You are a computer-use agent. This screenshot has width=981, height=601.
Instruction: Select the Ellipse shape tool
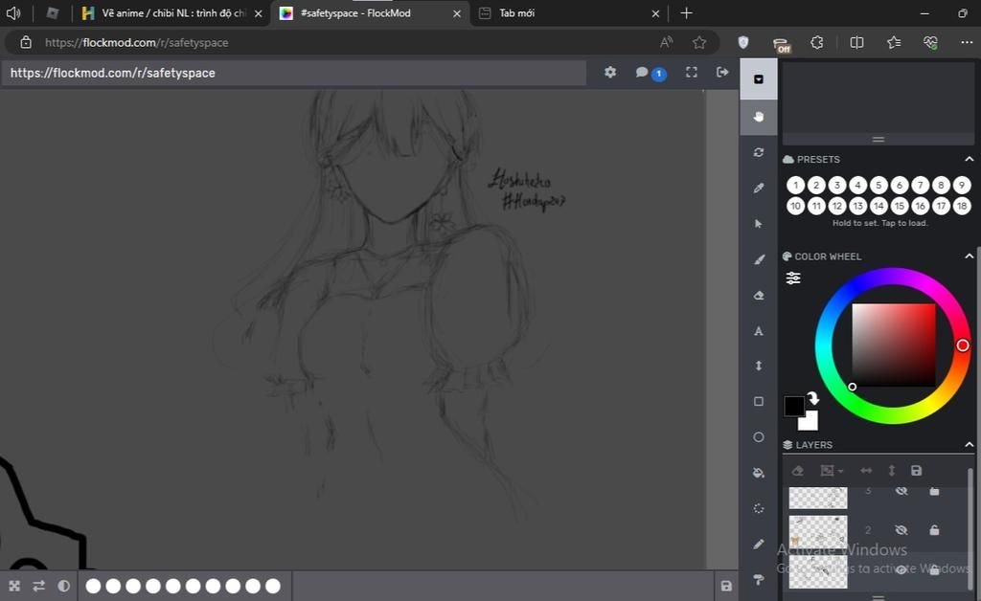(759, 436)
